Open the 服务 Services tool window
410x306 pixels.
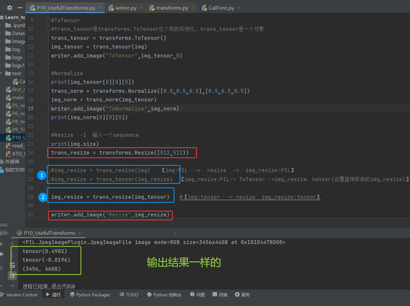pos(242,295)
